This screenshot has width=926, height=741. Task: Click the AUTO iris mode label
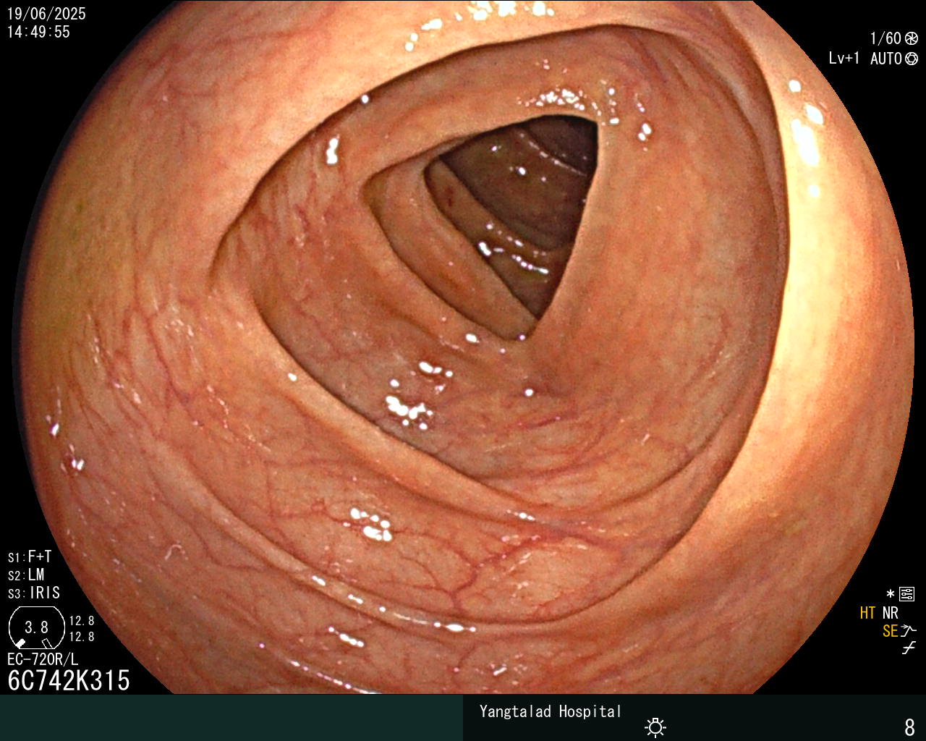point(886,59)
